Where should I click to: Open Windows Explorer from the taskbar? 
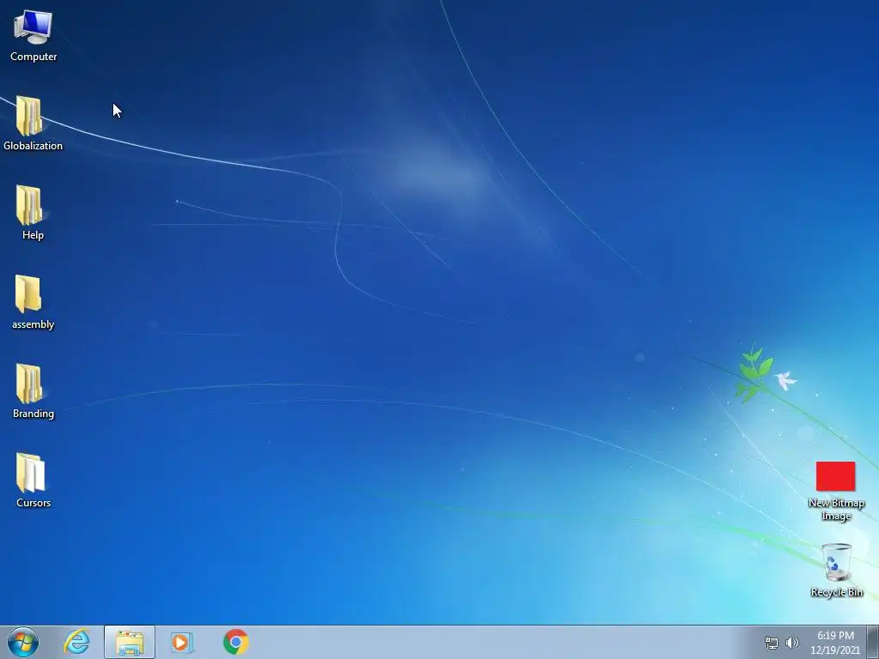coord(130,642)
